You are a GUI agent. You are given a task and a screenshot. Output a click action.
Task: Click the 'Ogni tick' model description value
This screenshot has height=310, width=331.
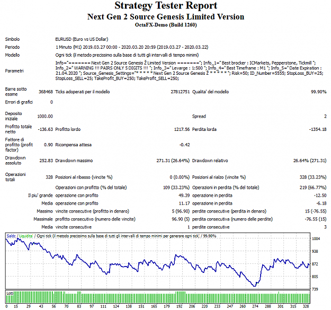click(127, 55)
